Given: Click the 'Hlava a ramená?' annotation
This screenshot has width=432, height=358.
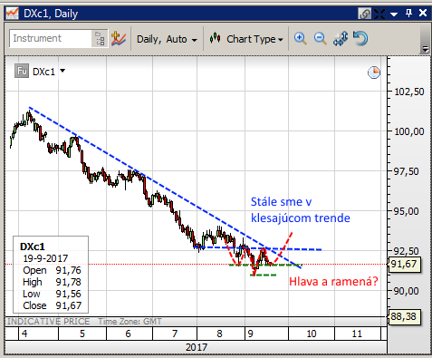Looking at the screenshot, I should tap(333, 282).
